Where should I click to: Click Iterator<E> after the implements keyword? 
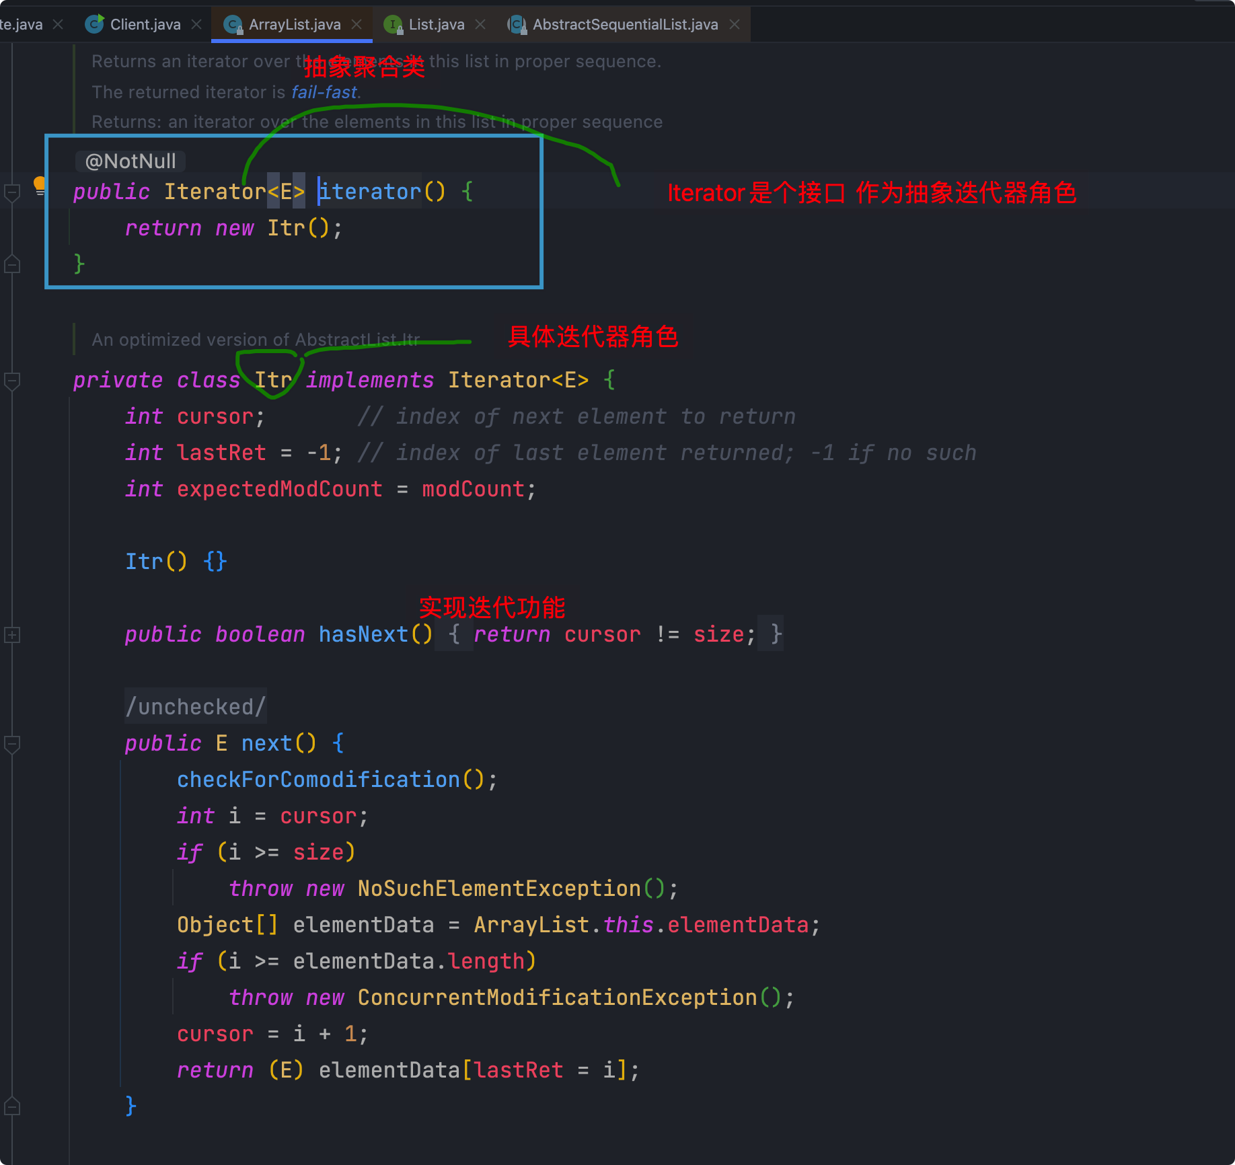[x=518, y=380]
